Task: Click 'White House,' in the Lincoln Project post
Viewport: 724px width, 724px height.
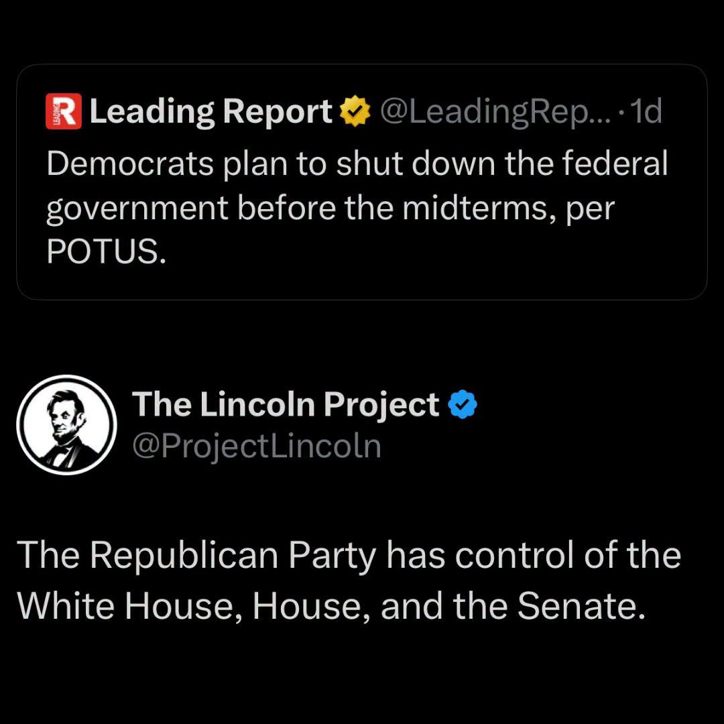Action: 130,606
